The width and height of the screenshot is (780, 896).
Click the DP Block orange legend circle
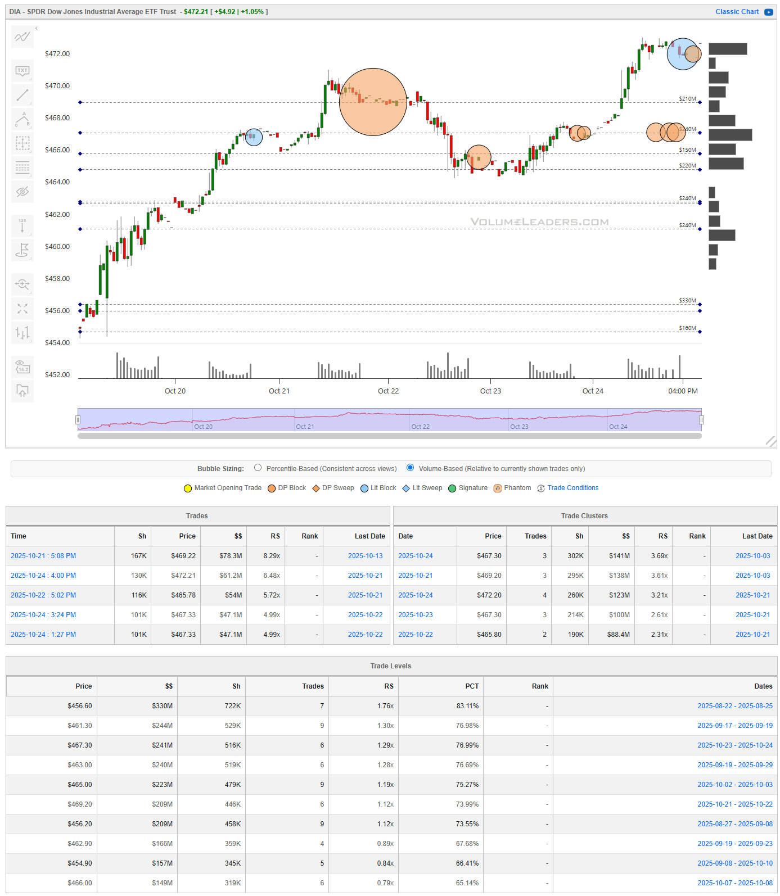click(x=272, y=488)
